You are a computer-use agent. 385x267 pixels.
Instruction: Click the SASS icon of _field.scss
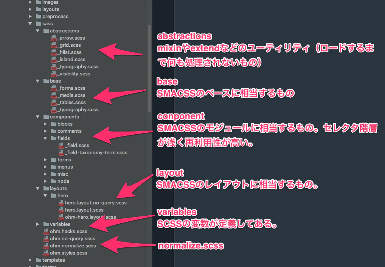(61, 145)
